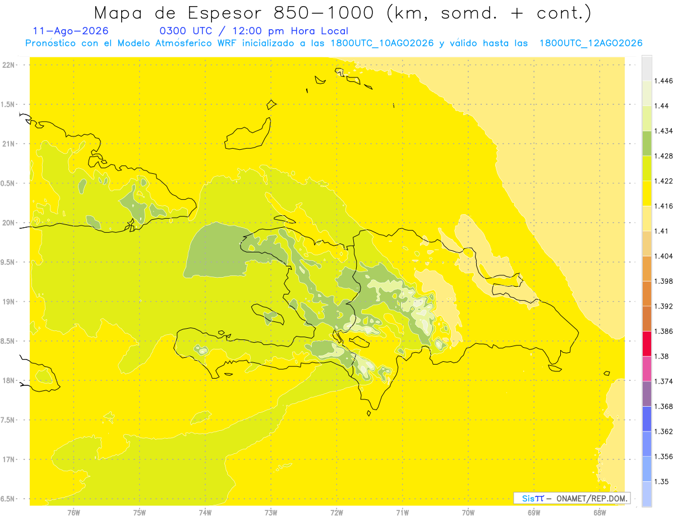Click the legend value '1.404'
673x520 pixels.
click(x=664, y=256)
